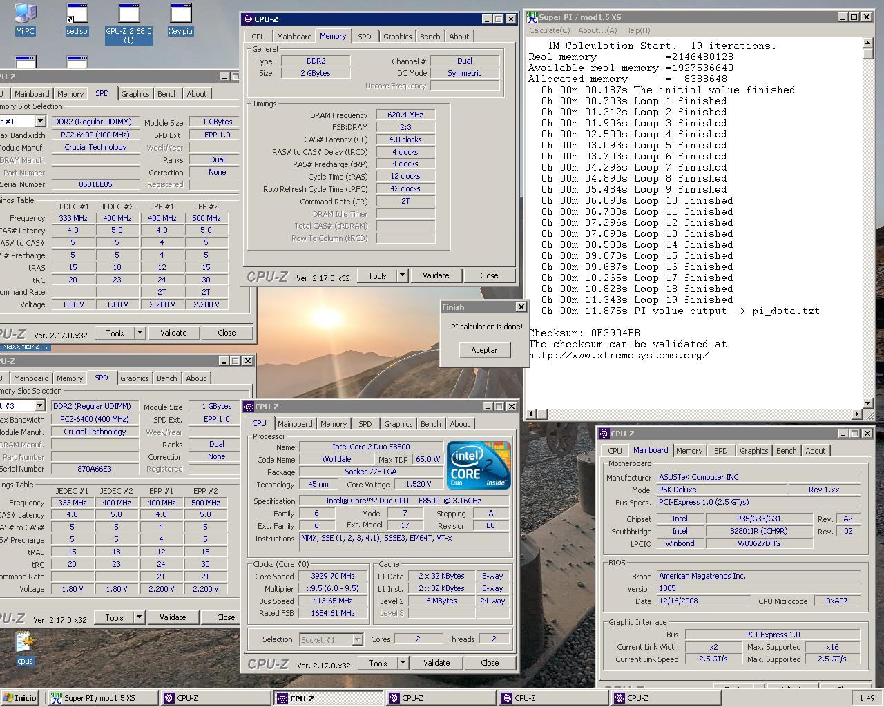Viewport: 884px width, 707px height.
Task: Click Validate in the CPU tab window
Action: tap(436, 663)
